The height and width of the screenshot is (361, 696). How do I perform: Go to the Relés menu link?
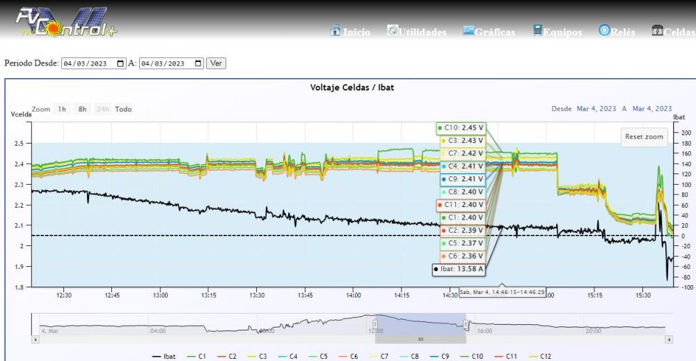(x=623, y=33)
